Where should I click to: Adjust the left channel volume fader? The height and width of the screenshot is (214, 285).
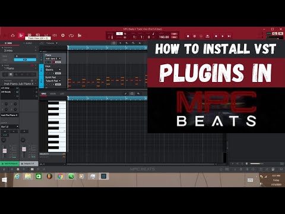pyautogui.click(x=5, y=151)
